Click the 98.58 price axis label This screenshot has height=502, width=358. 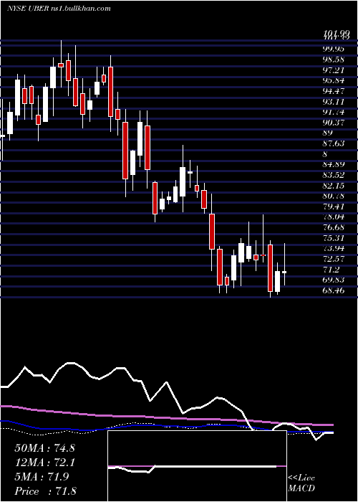click(334, 60)
